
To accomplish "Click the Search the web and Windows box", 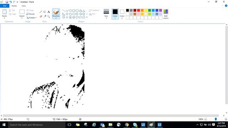I will pos(37,125).
